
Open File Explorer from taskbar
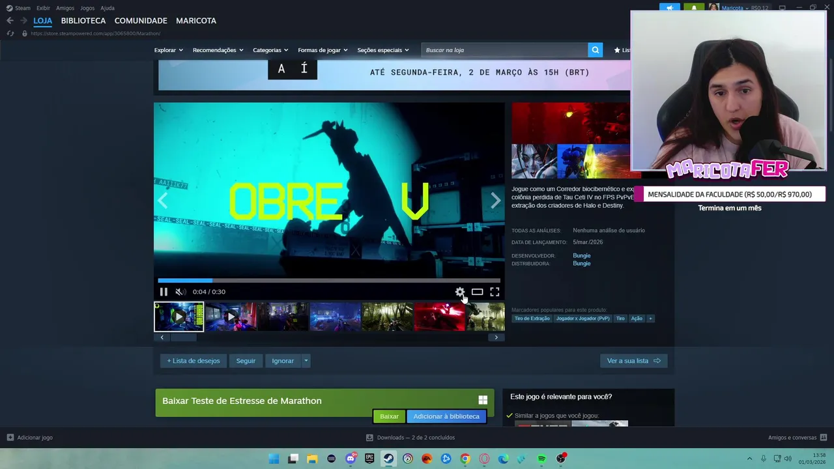(x=312, y=459)
